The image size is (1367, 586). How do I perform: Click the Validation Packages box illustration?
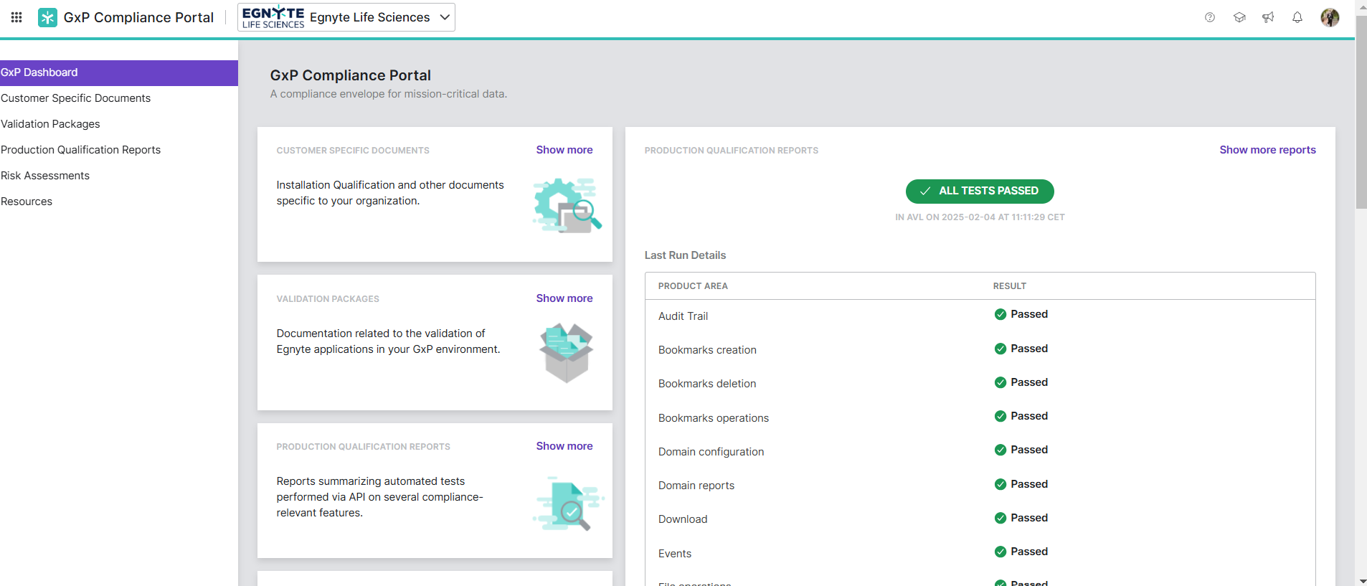pyautogui.click(x=567, y=353)
